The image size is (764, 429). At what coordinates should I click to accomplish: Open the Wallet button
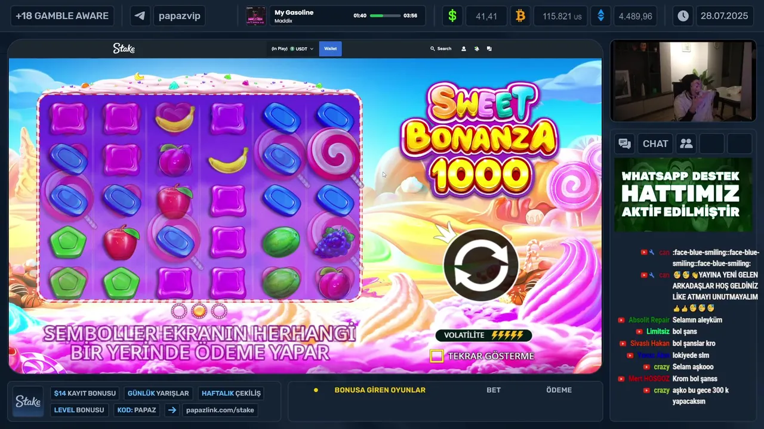point(330,49)
